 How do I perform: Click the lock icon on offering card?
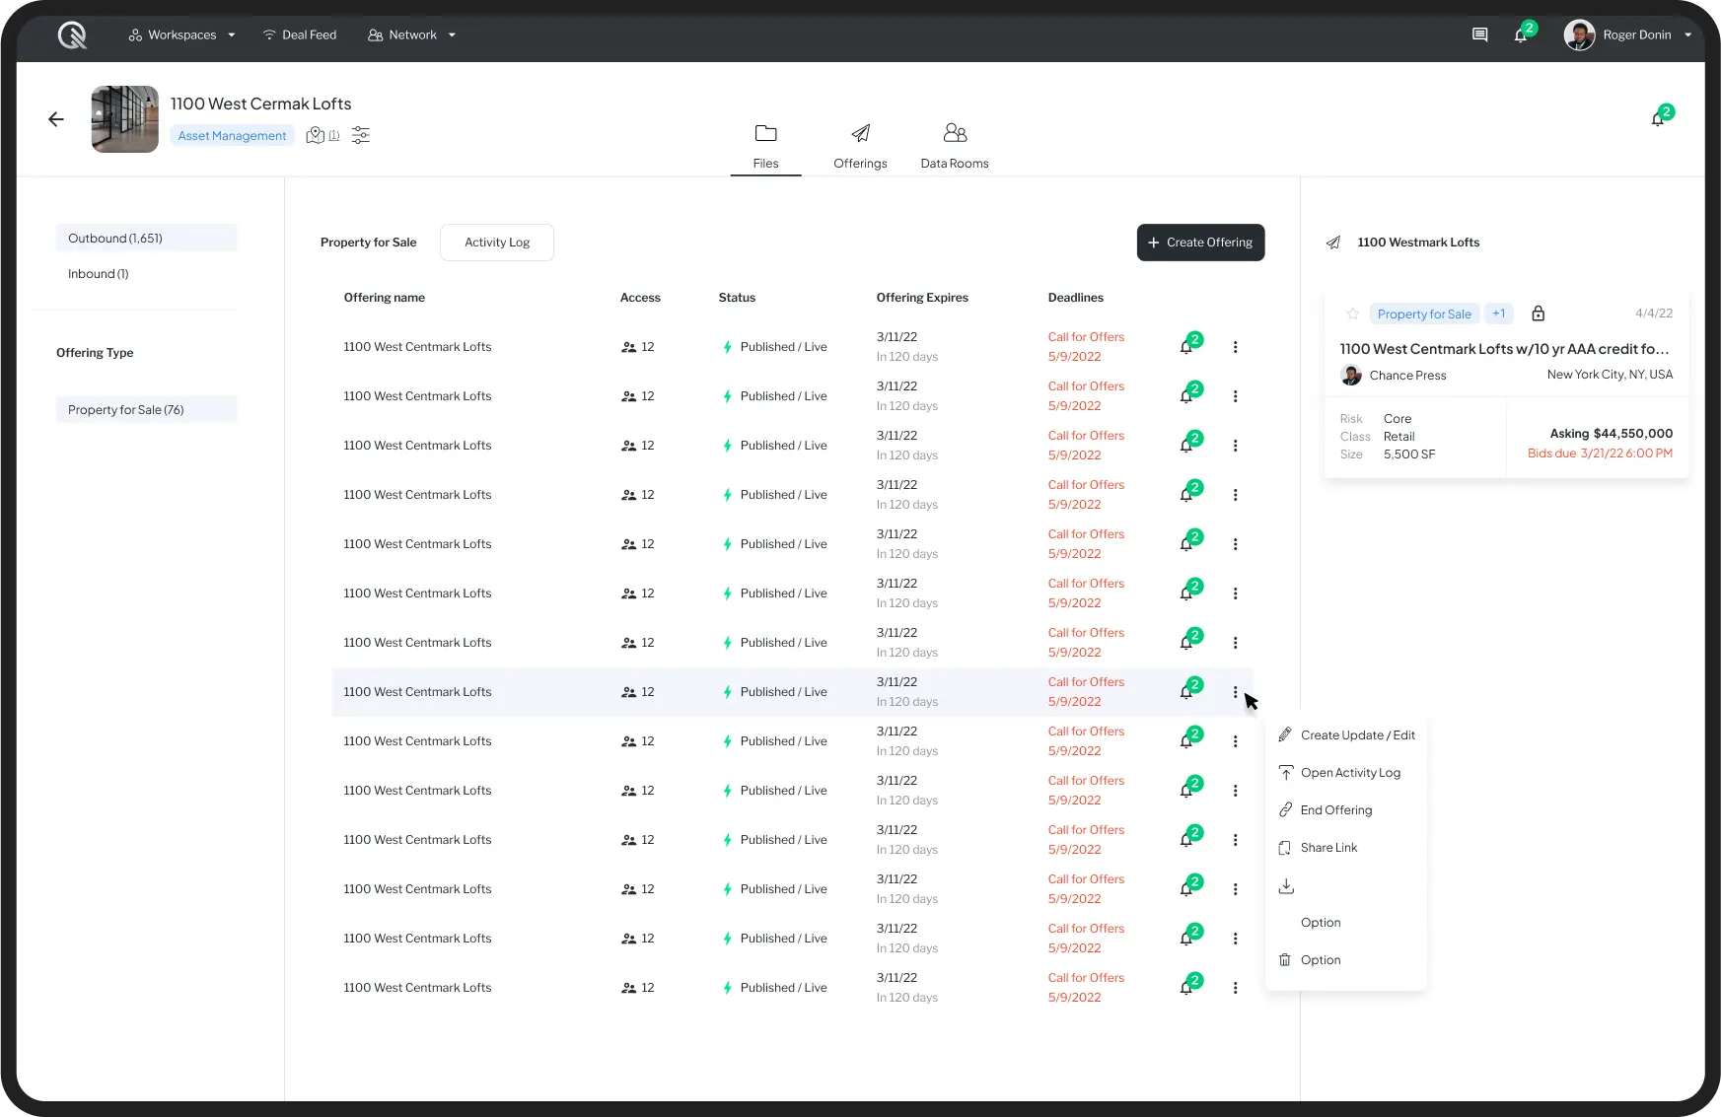[x=1538, y=314]
